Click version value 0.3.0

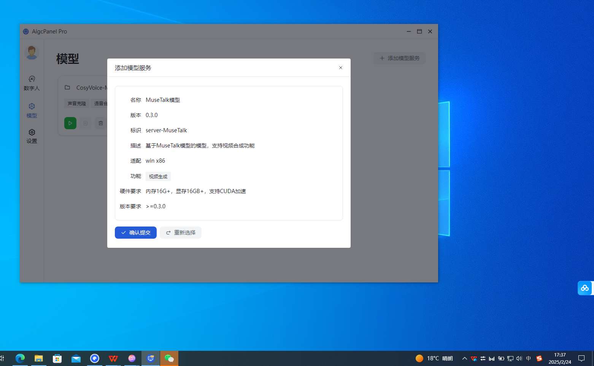click(x=151, y=115)
